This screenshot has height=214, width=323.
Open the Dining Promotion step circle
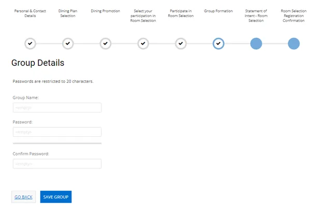pyautogui.click(x=106, y=44)
